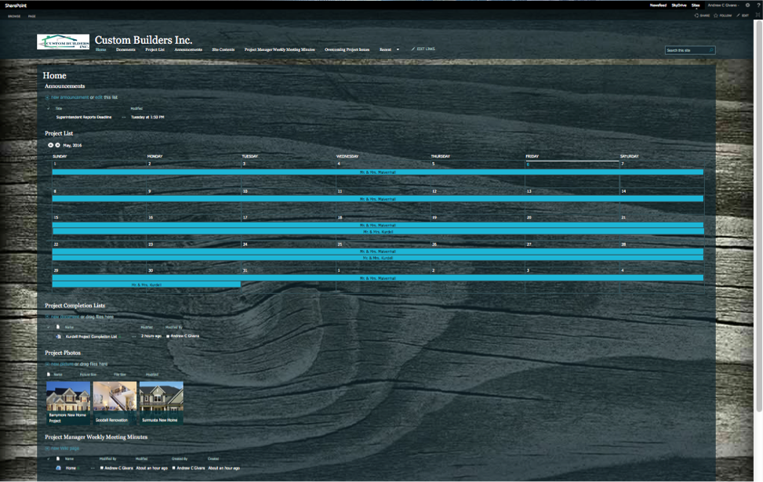Click the help question mark icon
Viewport: 763px width, 482px height.
758,5
